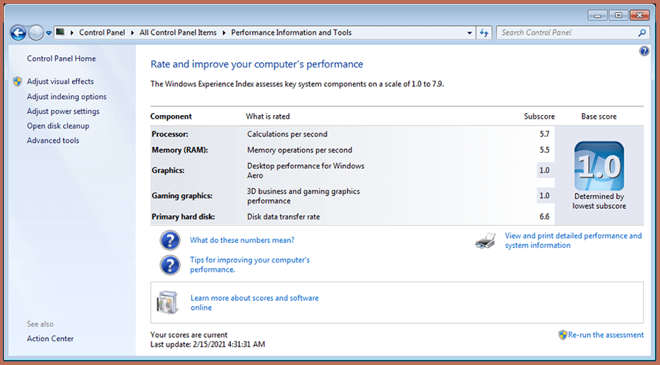This screenshot has width=660, height=365.
Task: Open Advanced tools link
Action: [x=53, y=140]
